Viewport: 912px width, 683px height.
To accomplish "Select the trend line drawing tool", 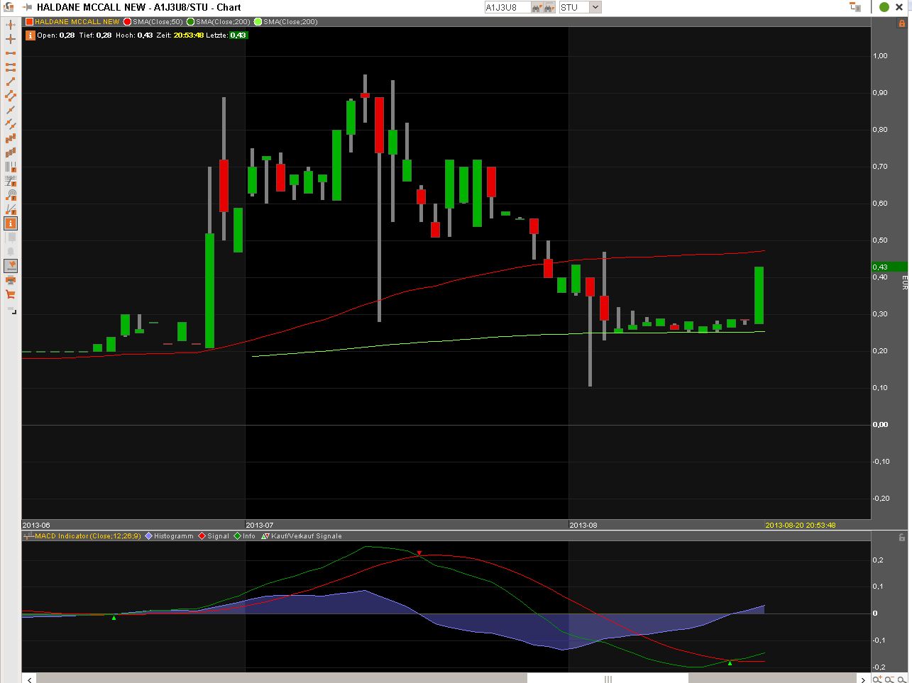I will tap(11, 82).
